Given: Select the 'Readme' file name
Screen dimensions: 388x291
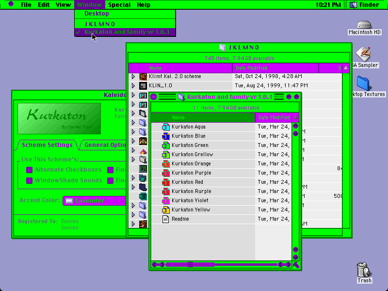Looking at the screenshot, I should [x=180, y=219].
